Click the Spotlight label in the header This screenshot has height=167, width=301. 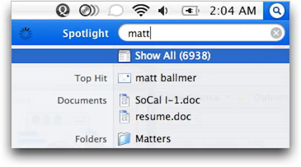coord(85,33)
